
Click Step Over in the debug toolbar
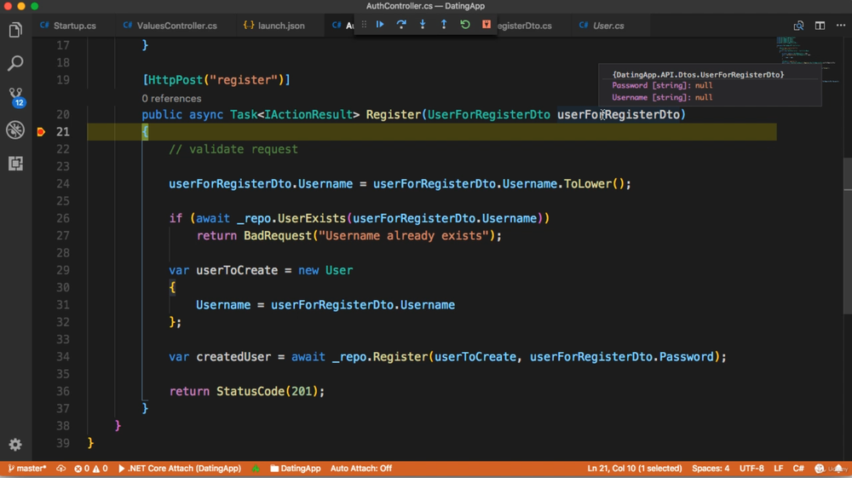tap(401, 25)
